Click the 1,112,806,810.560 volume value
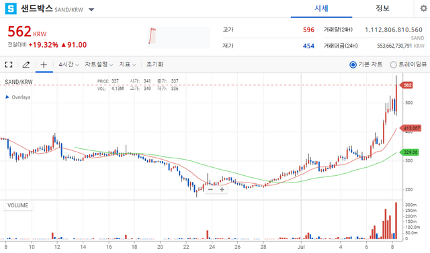The width and height of the screenshot is (430, 253). point(394,30)
